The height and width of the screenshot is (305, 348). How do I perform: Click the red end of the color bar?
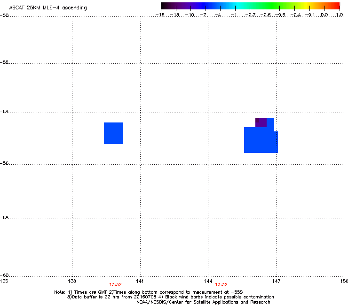(x=336, y=6)
